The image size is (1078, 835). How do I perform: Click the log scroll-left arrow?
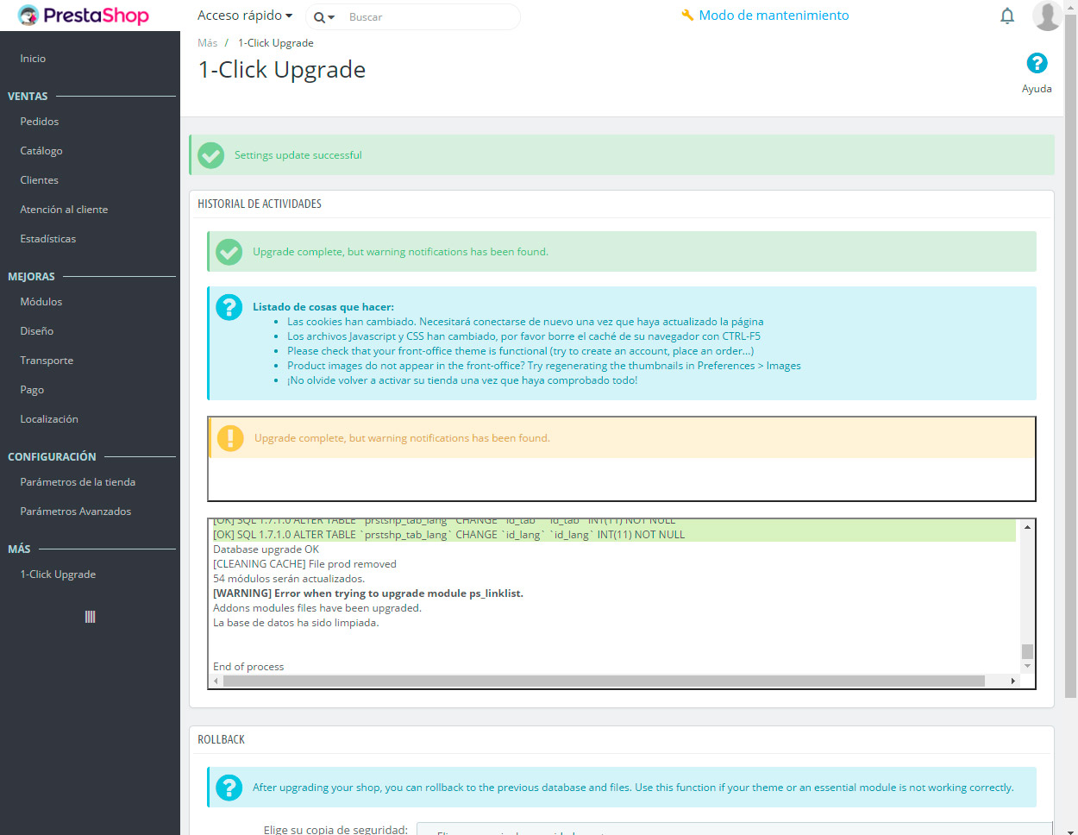pos(216,681)
